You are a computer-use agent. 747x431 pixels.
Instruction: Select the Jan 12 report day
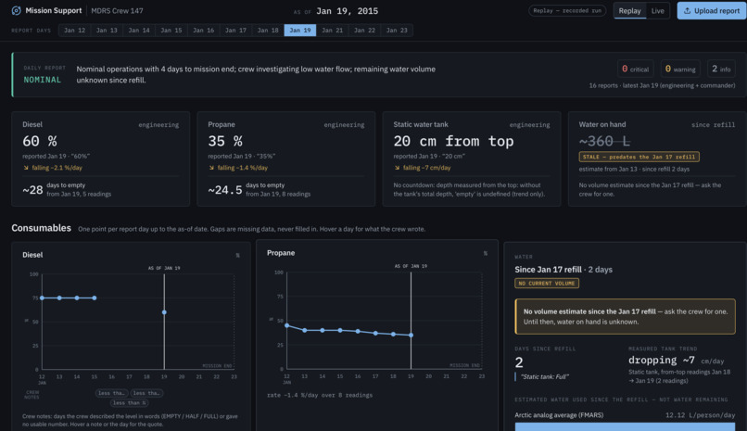(x=74, y=30)
